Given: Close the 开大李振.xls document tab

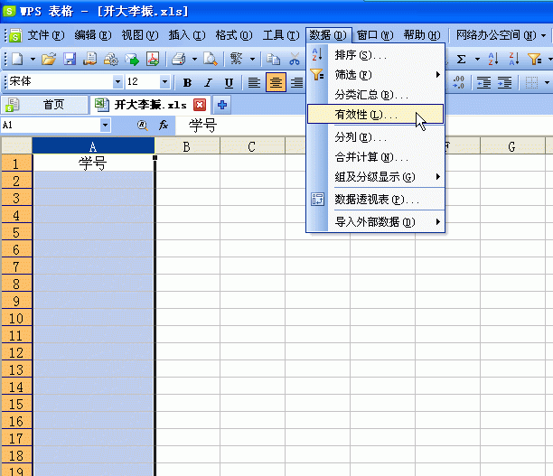Looking at the screenshot, I should [200, 105].
